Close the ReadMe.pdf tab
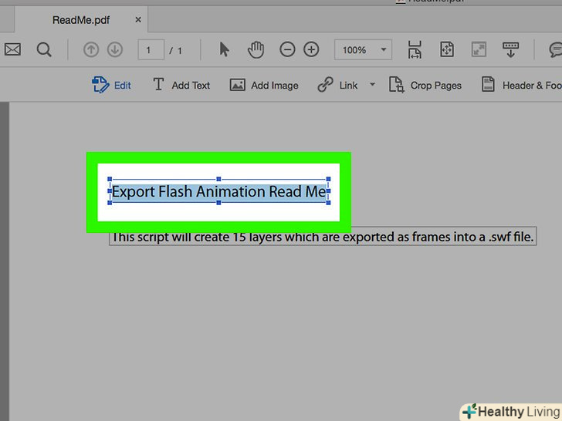The height and width of the screenshot is (421, 562). pos(138,20)
